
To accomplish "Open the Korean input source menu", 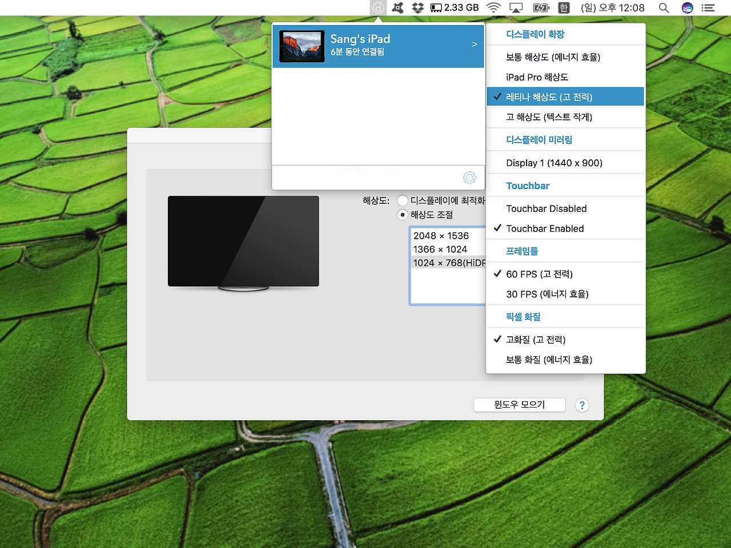I will tap(564, 8).
